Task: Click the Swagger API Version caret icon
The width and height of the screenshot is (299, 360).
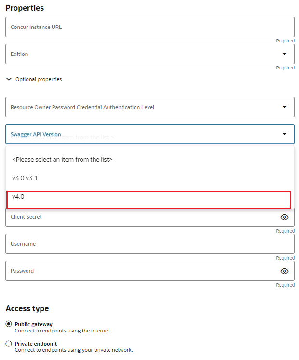Action: [285, 134]
